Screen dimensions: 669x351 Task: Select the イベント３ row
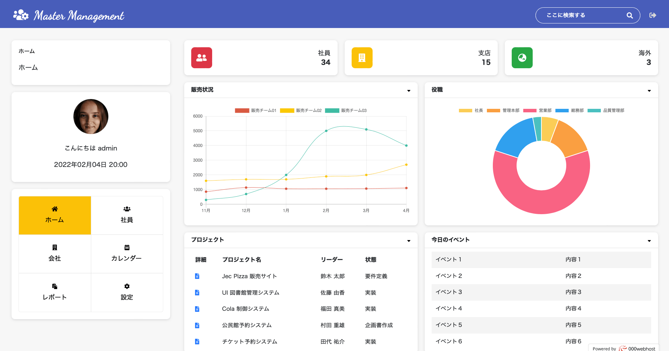(541, 292)
